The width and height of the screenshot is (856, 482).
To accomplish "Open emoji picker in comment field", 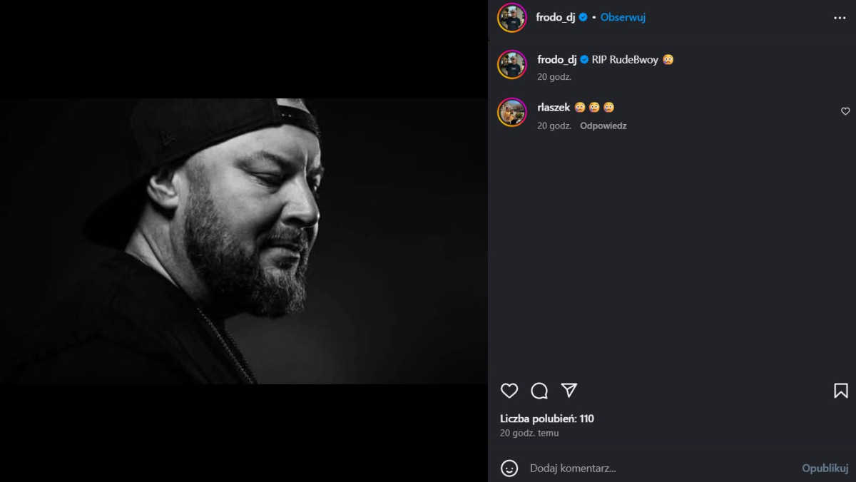I will [509, 468].
